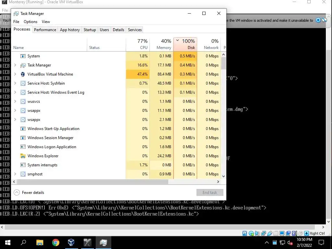This screenshot has height=249, width=332.
Task: Click the mouse integration icon in VirtualBox status bar
Action: 301,233
